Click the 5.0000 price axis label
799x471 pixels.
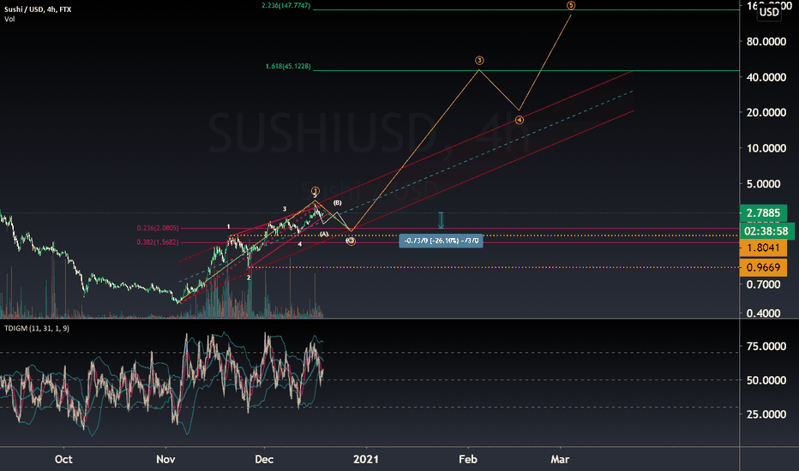[763, 184]
